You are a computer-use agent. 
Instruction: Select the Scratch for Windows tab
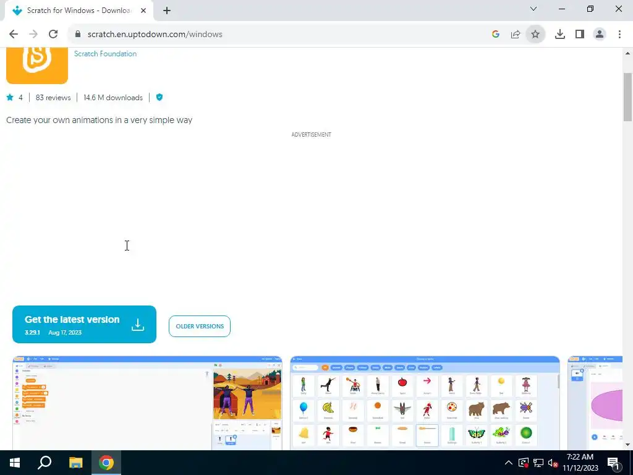point(79,11)
